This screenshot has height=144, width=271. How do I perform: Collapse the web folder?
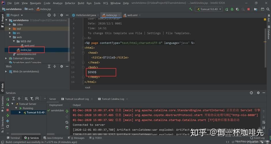[x=10, y=37]
